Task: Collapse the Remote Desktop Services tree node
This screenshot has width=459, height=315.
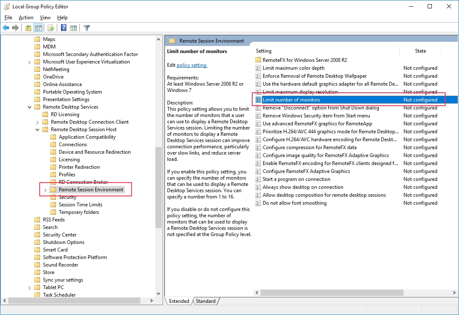Action: (x=30, y=107)
